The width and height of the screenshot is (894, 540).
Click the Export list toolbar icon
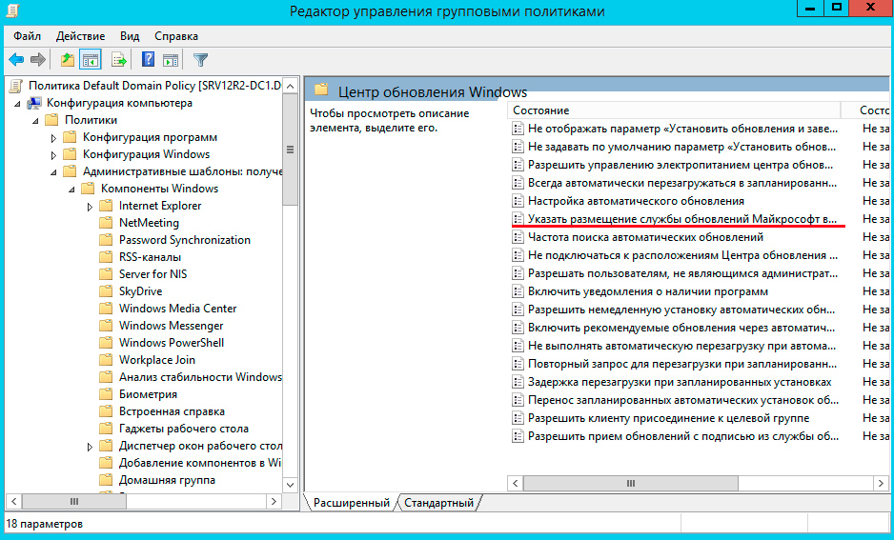pyautogui.click(x=119, y=59)
